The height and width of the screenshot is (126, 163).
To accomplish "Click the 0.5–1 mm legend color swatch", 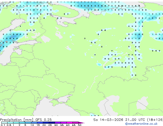I will tap(10, 123).
